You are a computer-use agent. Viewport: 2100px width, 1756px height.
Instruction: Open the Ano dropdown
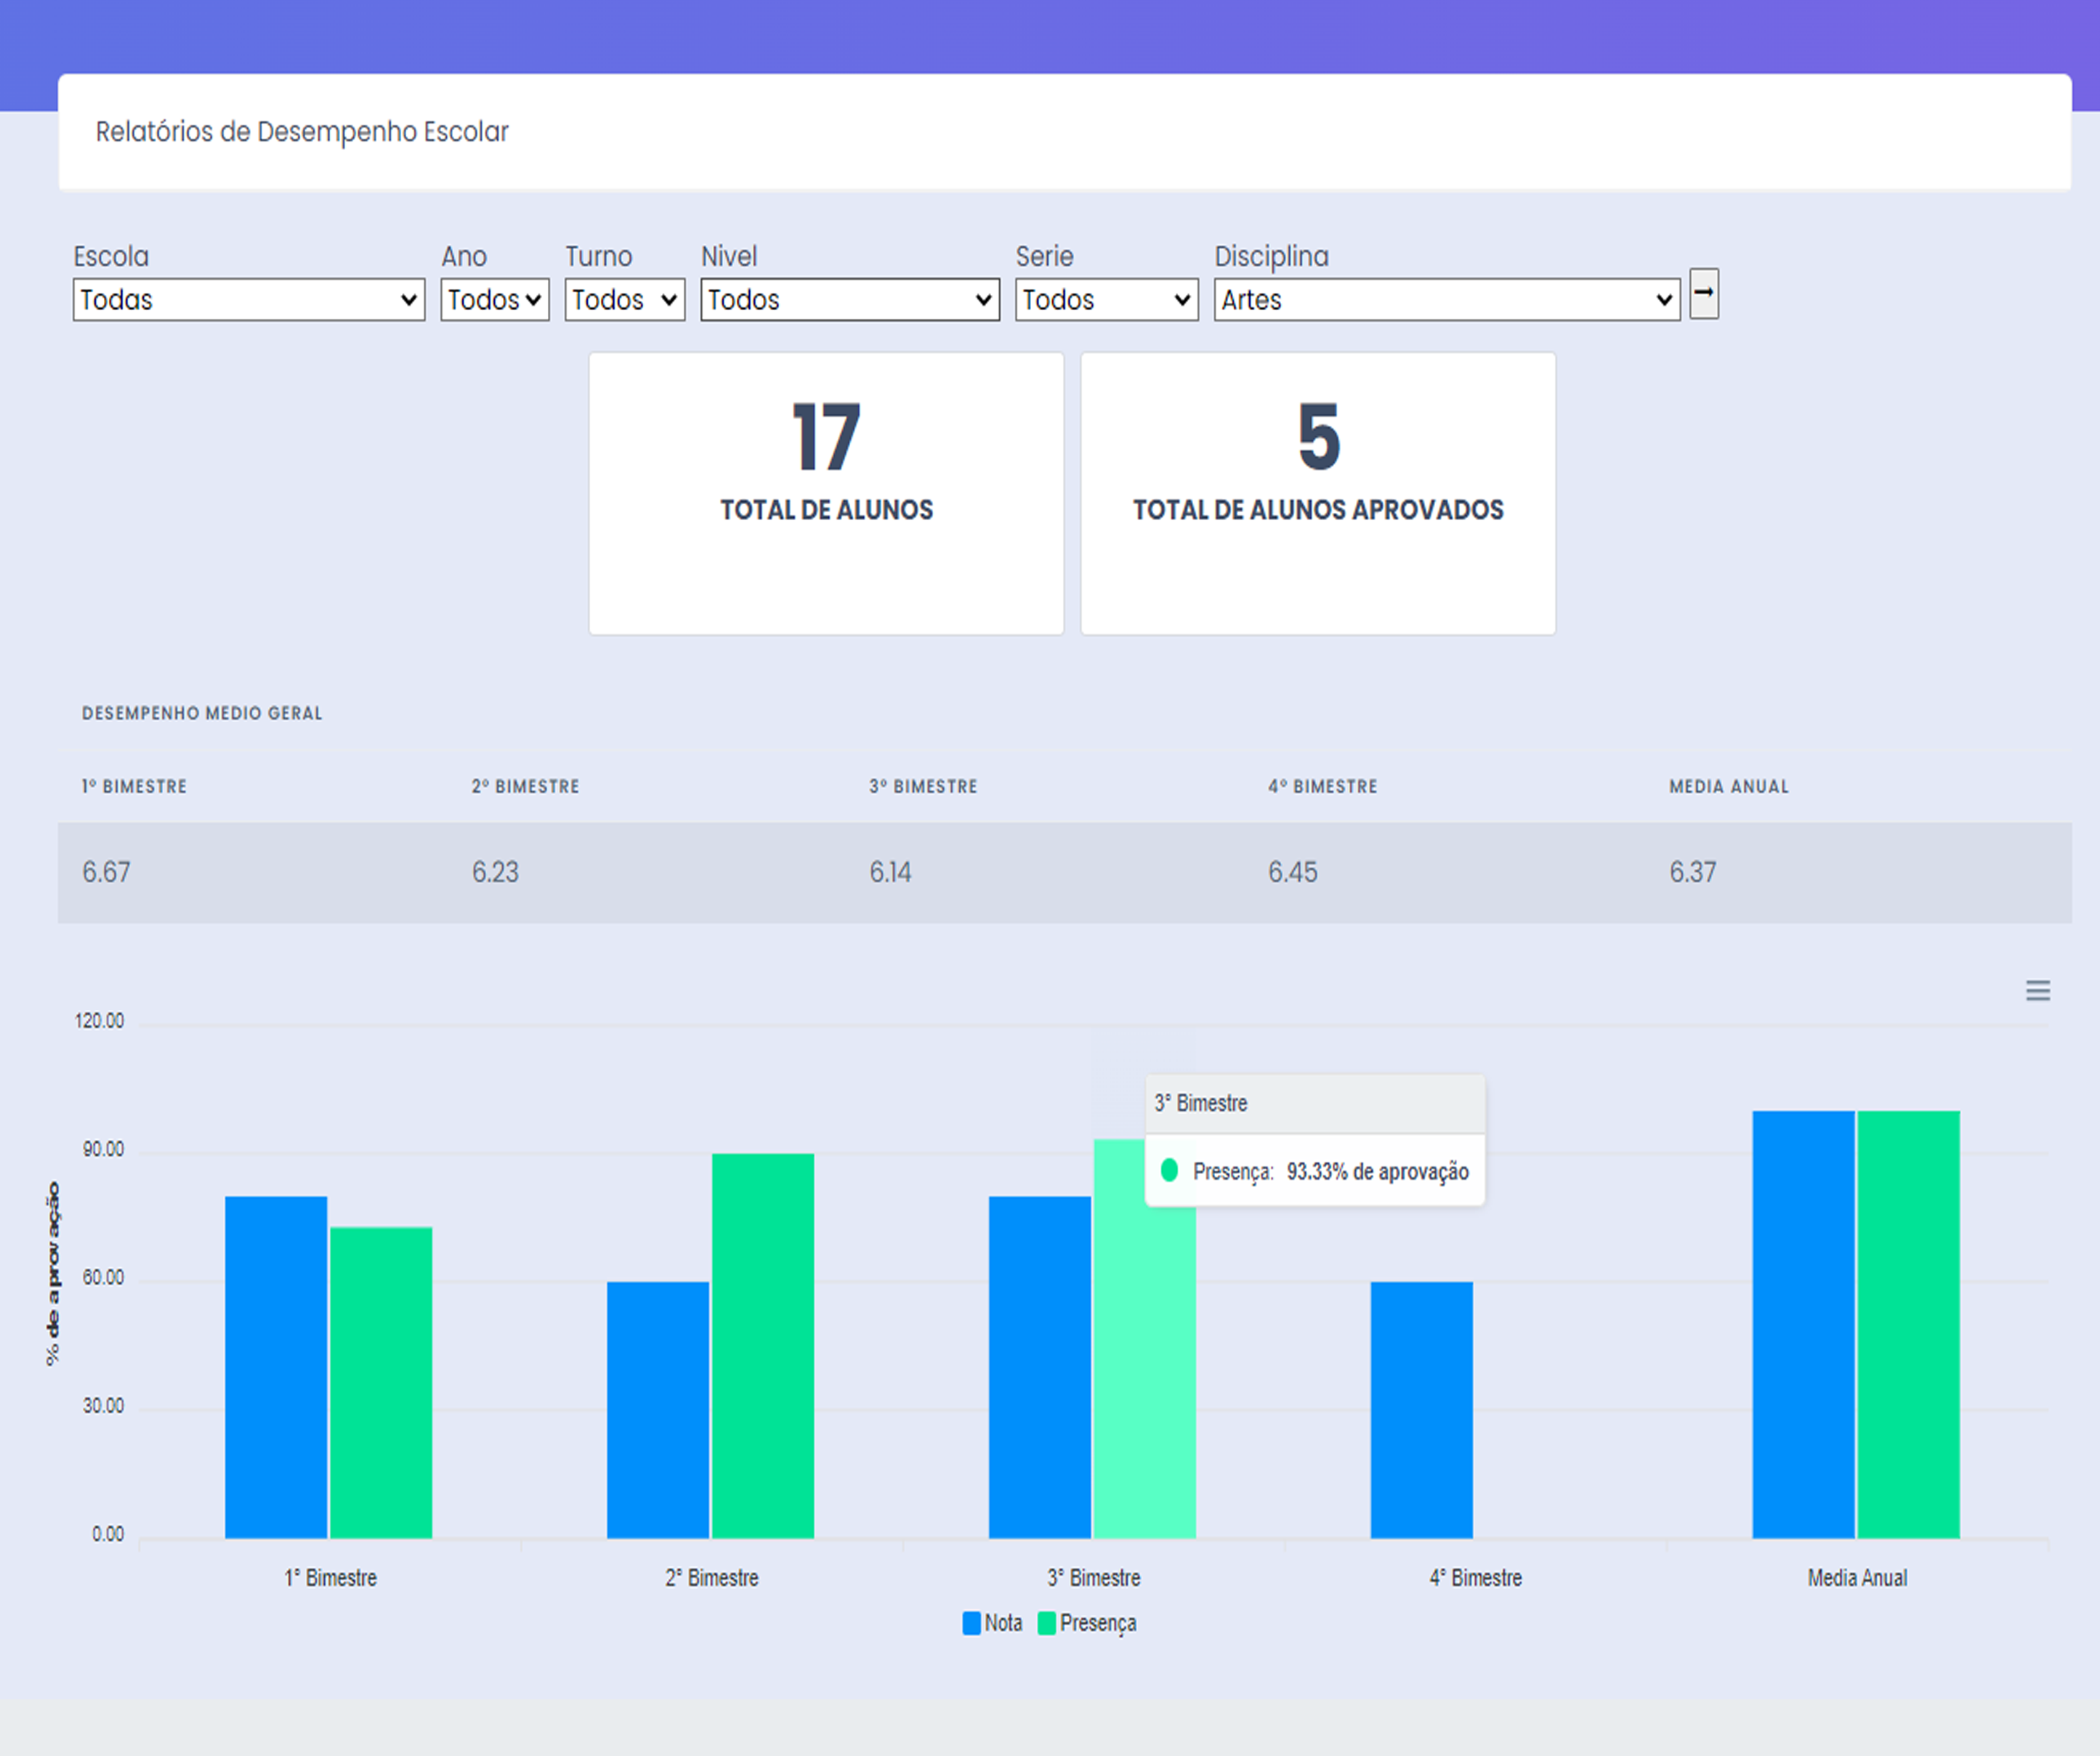tap(494, 300)
